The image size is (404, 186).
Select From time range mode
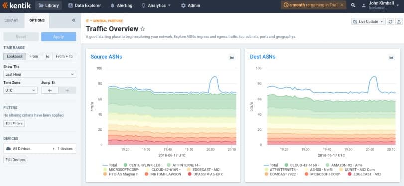pos(34,56)
